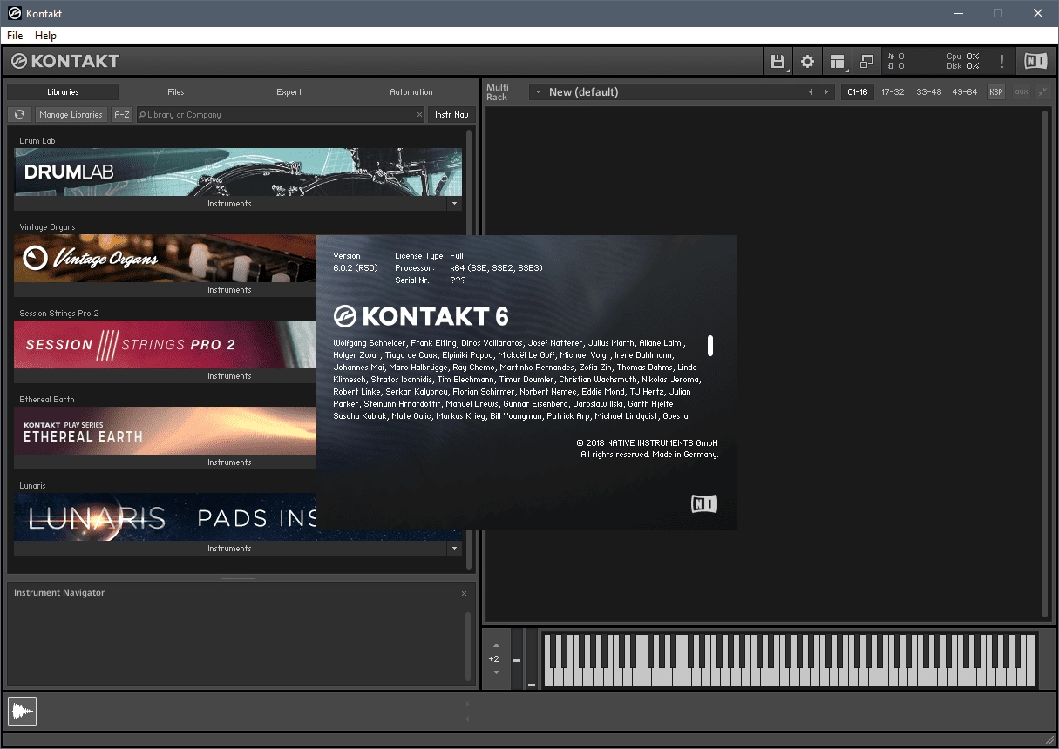
Task: Open the options gear icon
Action: 807,61
